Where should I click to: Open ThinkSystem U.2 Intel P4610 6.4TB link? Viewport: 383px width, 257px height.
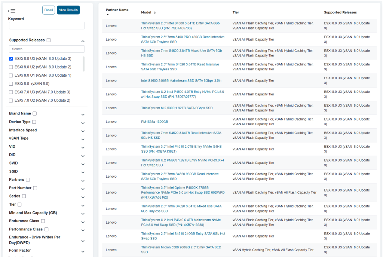coord(181,222)
